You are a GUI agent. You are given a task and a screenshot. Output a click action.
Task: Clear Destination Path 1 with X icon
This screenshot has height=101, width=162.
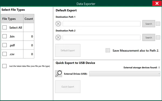tap(58, 24)
